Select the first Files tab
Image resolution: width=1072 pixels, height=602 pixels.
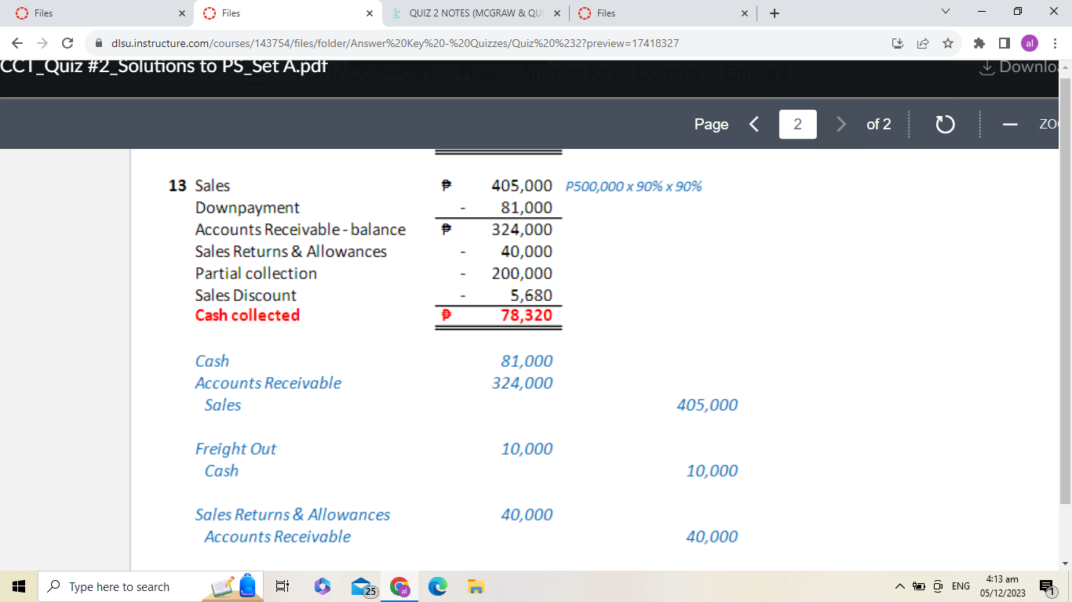click(x=94, y=13)
